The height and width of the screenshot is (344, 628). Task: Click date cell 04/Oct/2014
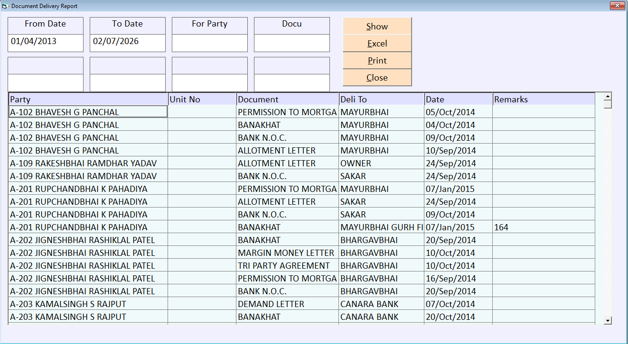(x=459, y=125)
